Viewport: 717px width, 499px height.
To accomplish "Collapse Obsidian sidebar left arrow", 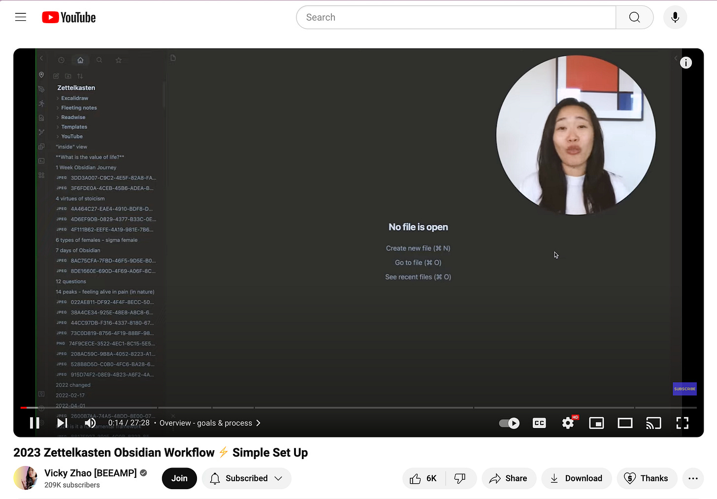I will tap(41, 58).
